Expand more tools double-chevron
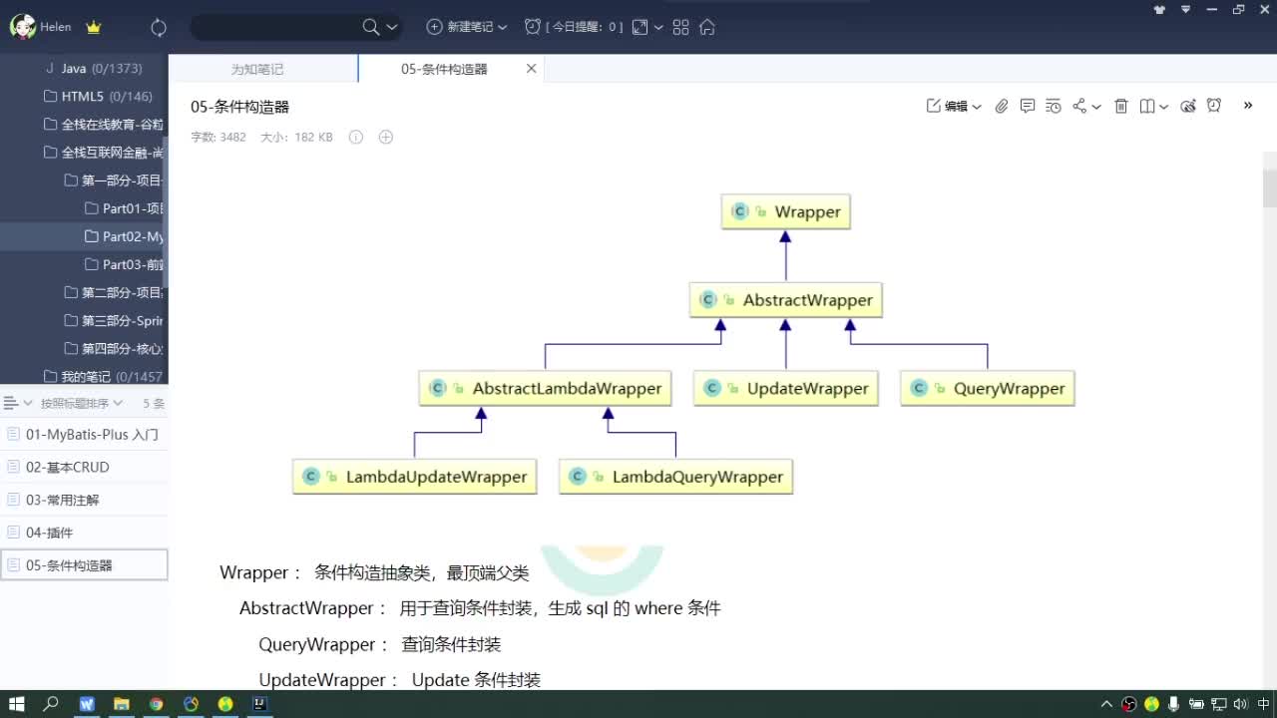This screenshot has height=718, width=1277. point(1247,106)
